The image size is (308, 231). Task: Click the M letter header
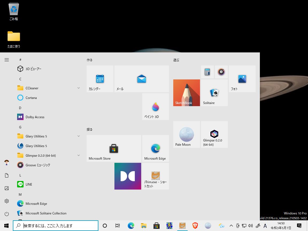20,194
